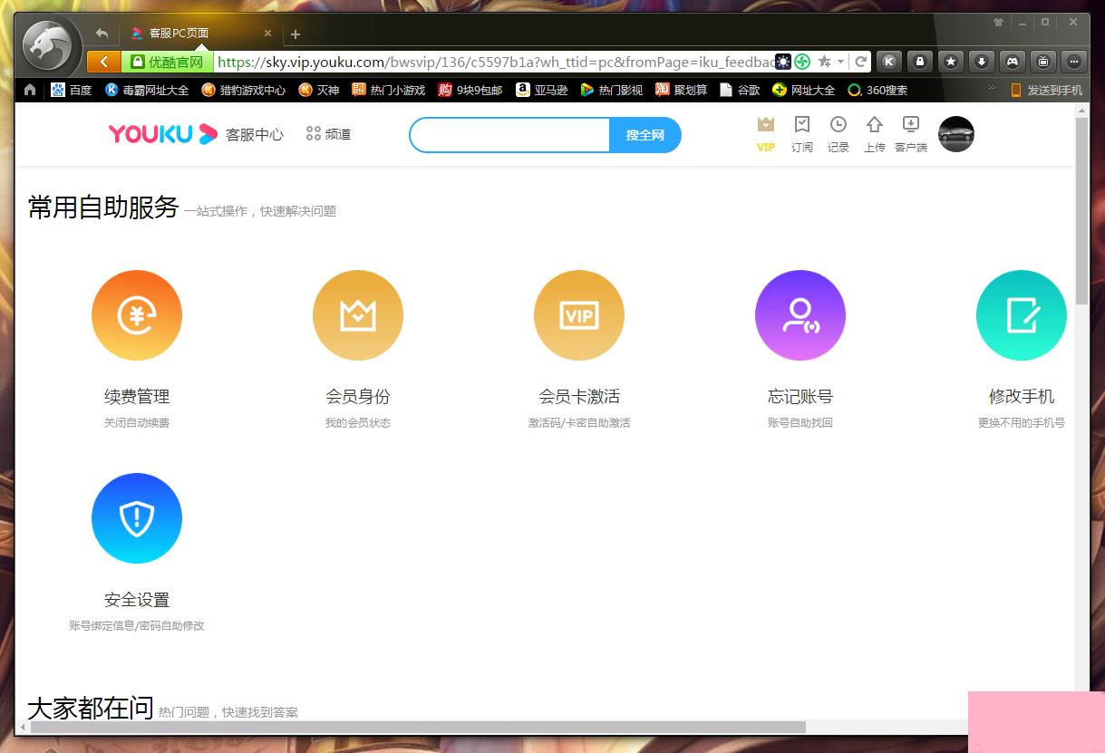Click the TV toolbar icon
1105x753 pixels.
point(1043,62)
